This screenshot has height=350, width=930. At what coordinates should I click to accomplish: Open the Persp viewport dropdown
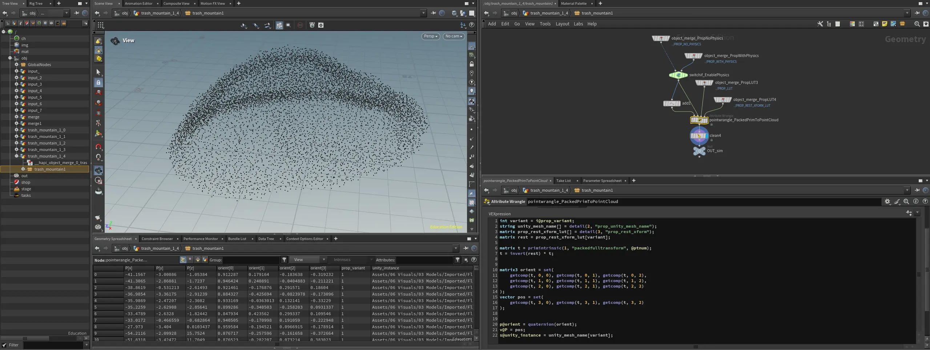click(431, 36)
